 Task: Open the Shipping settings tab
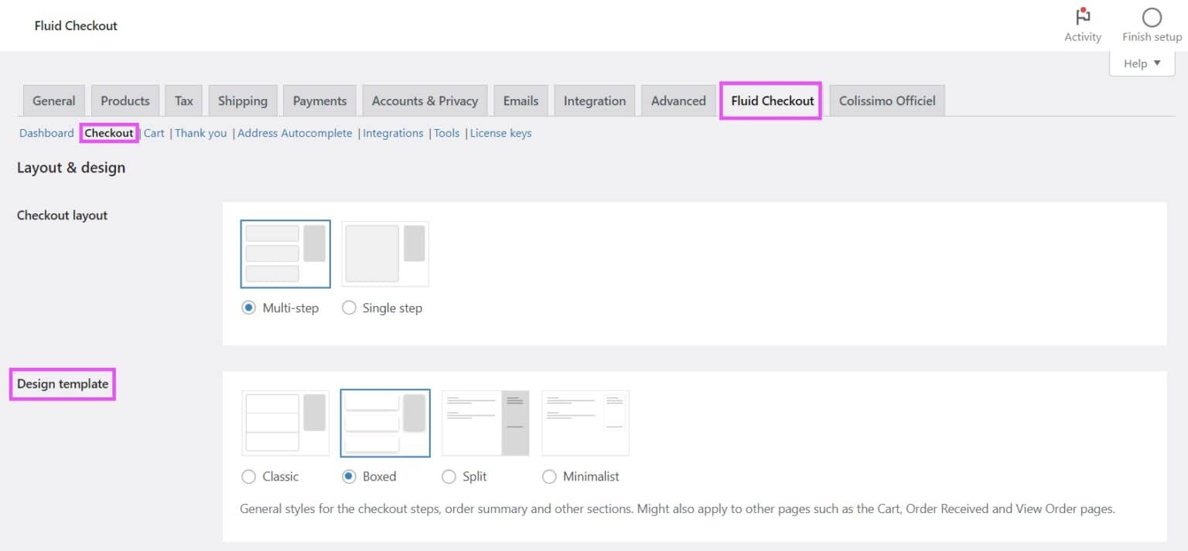tap(242, 100)
